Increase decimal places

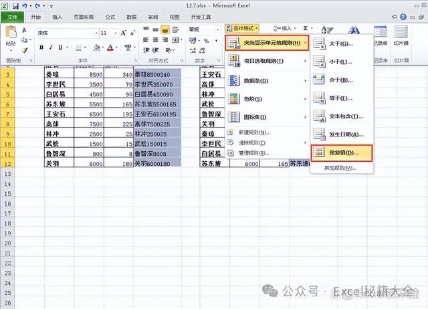click(x=193, y=51)
